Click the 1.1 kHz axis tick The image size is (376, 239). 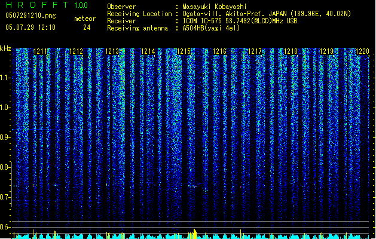pos(5,78)
